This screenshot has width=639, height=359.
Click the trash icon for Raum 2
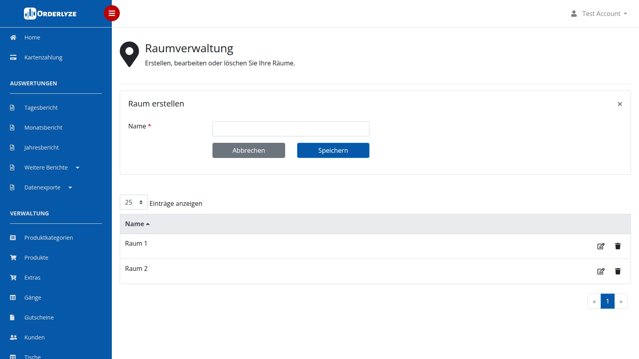pos(618,271)
